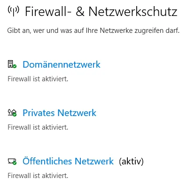
Task: Click the wireless antenna icon beside the heading
Action: tap(13, 11)
